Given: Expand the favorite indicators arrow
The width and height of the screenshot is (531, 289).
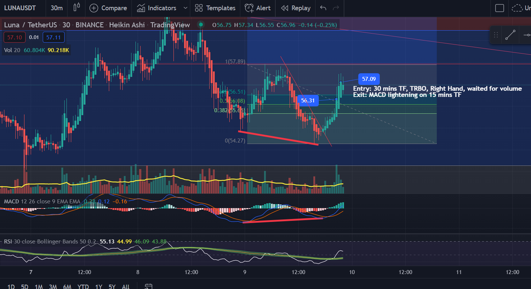Looking at the screenshot, I should click(185, 8).
